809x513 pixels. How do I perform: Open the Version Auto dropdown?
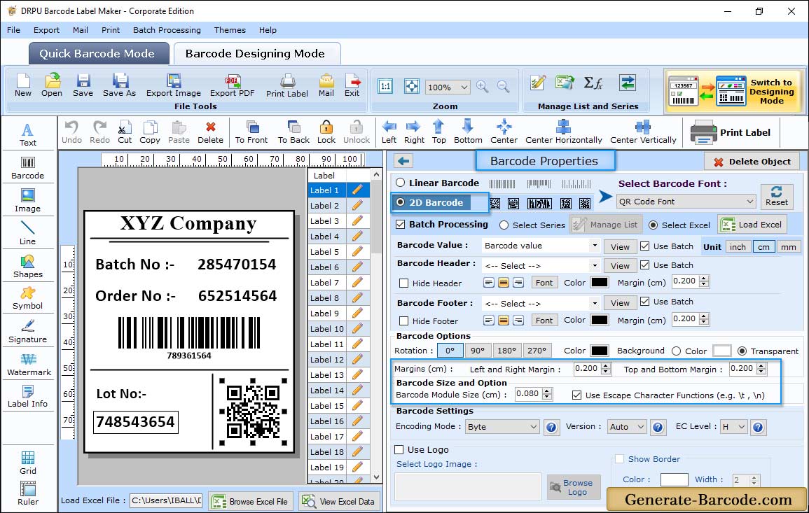pyautogui.click(x=626, y=427)
